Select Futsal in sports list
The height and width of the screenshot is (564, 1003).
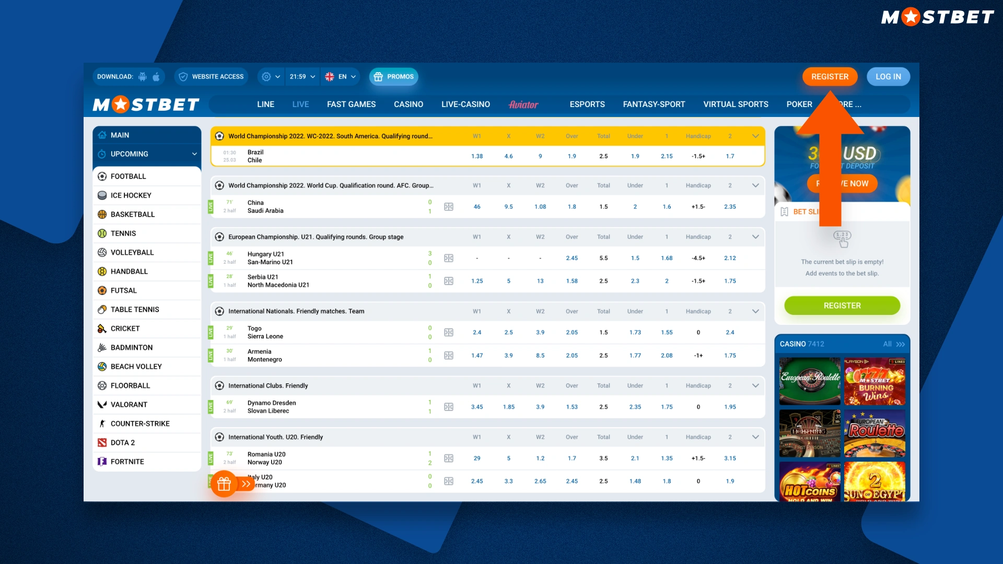tap(147, 291)
